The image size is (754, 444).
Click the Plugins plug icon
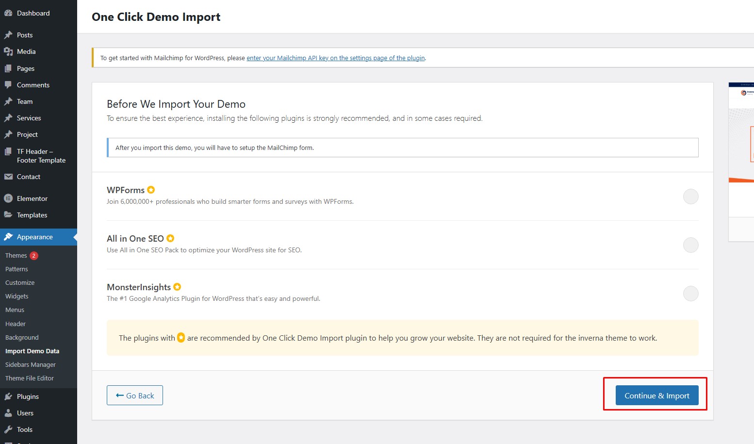pos(8,396)
